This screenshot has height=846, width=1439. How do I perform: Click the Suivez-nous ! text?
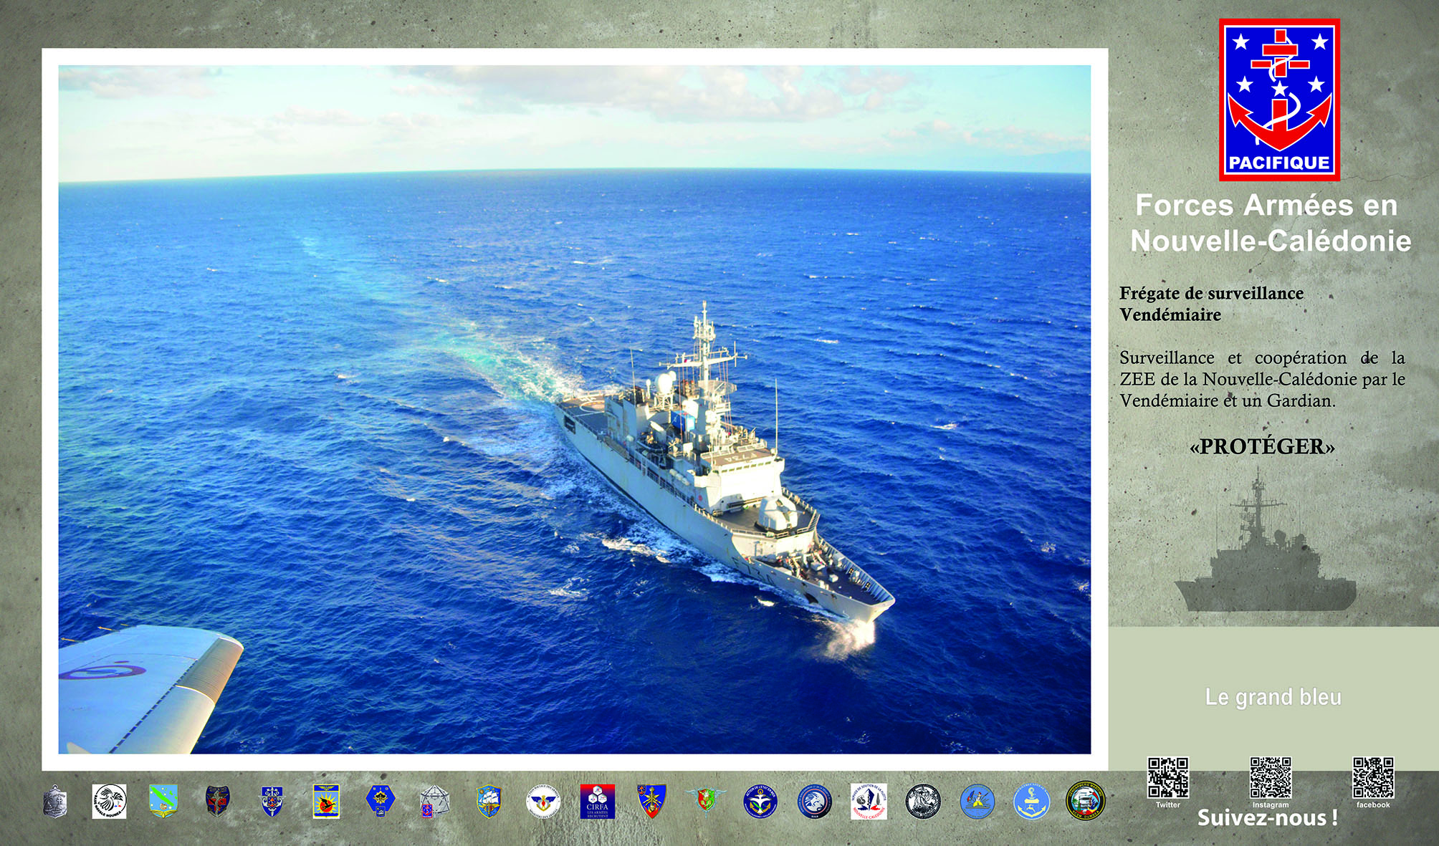1267,818
